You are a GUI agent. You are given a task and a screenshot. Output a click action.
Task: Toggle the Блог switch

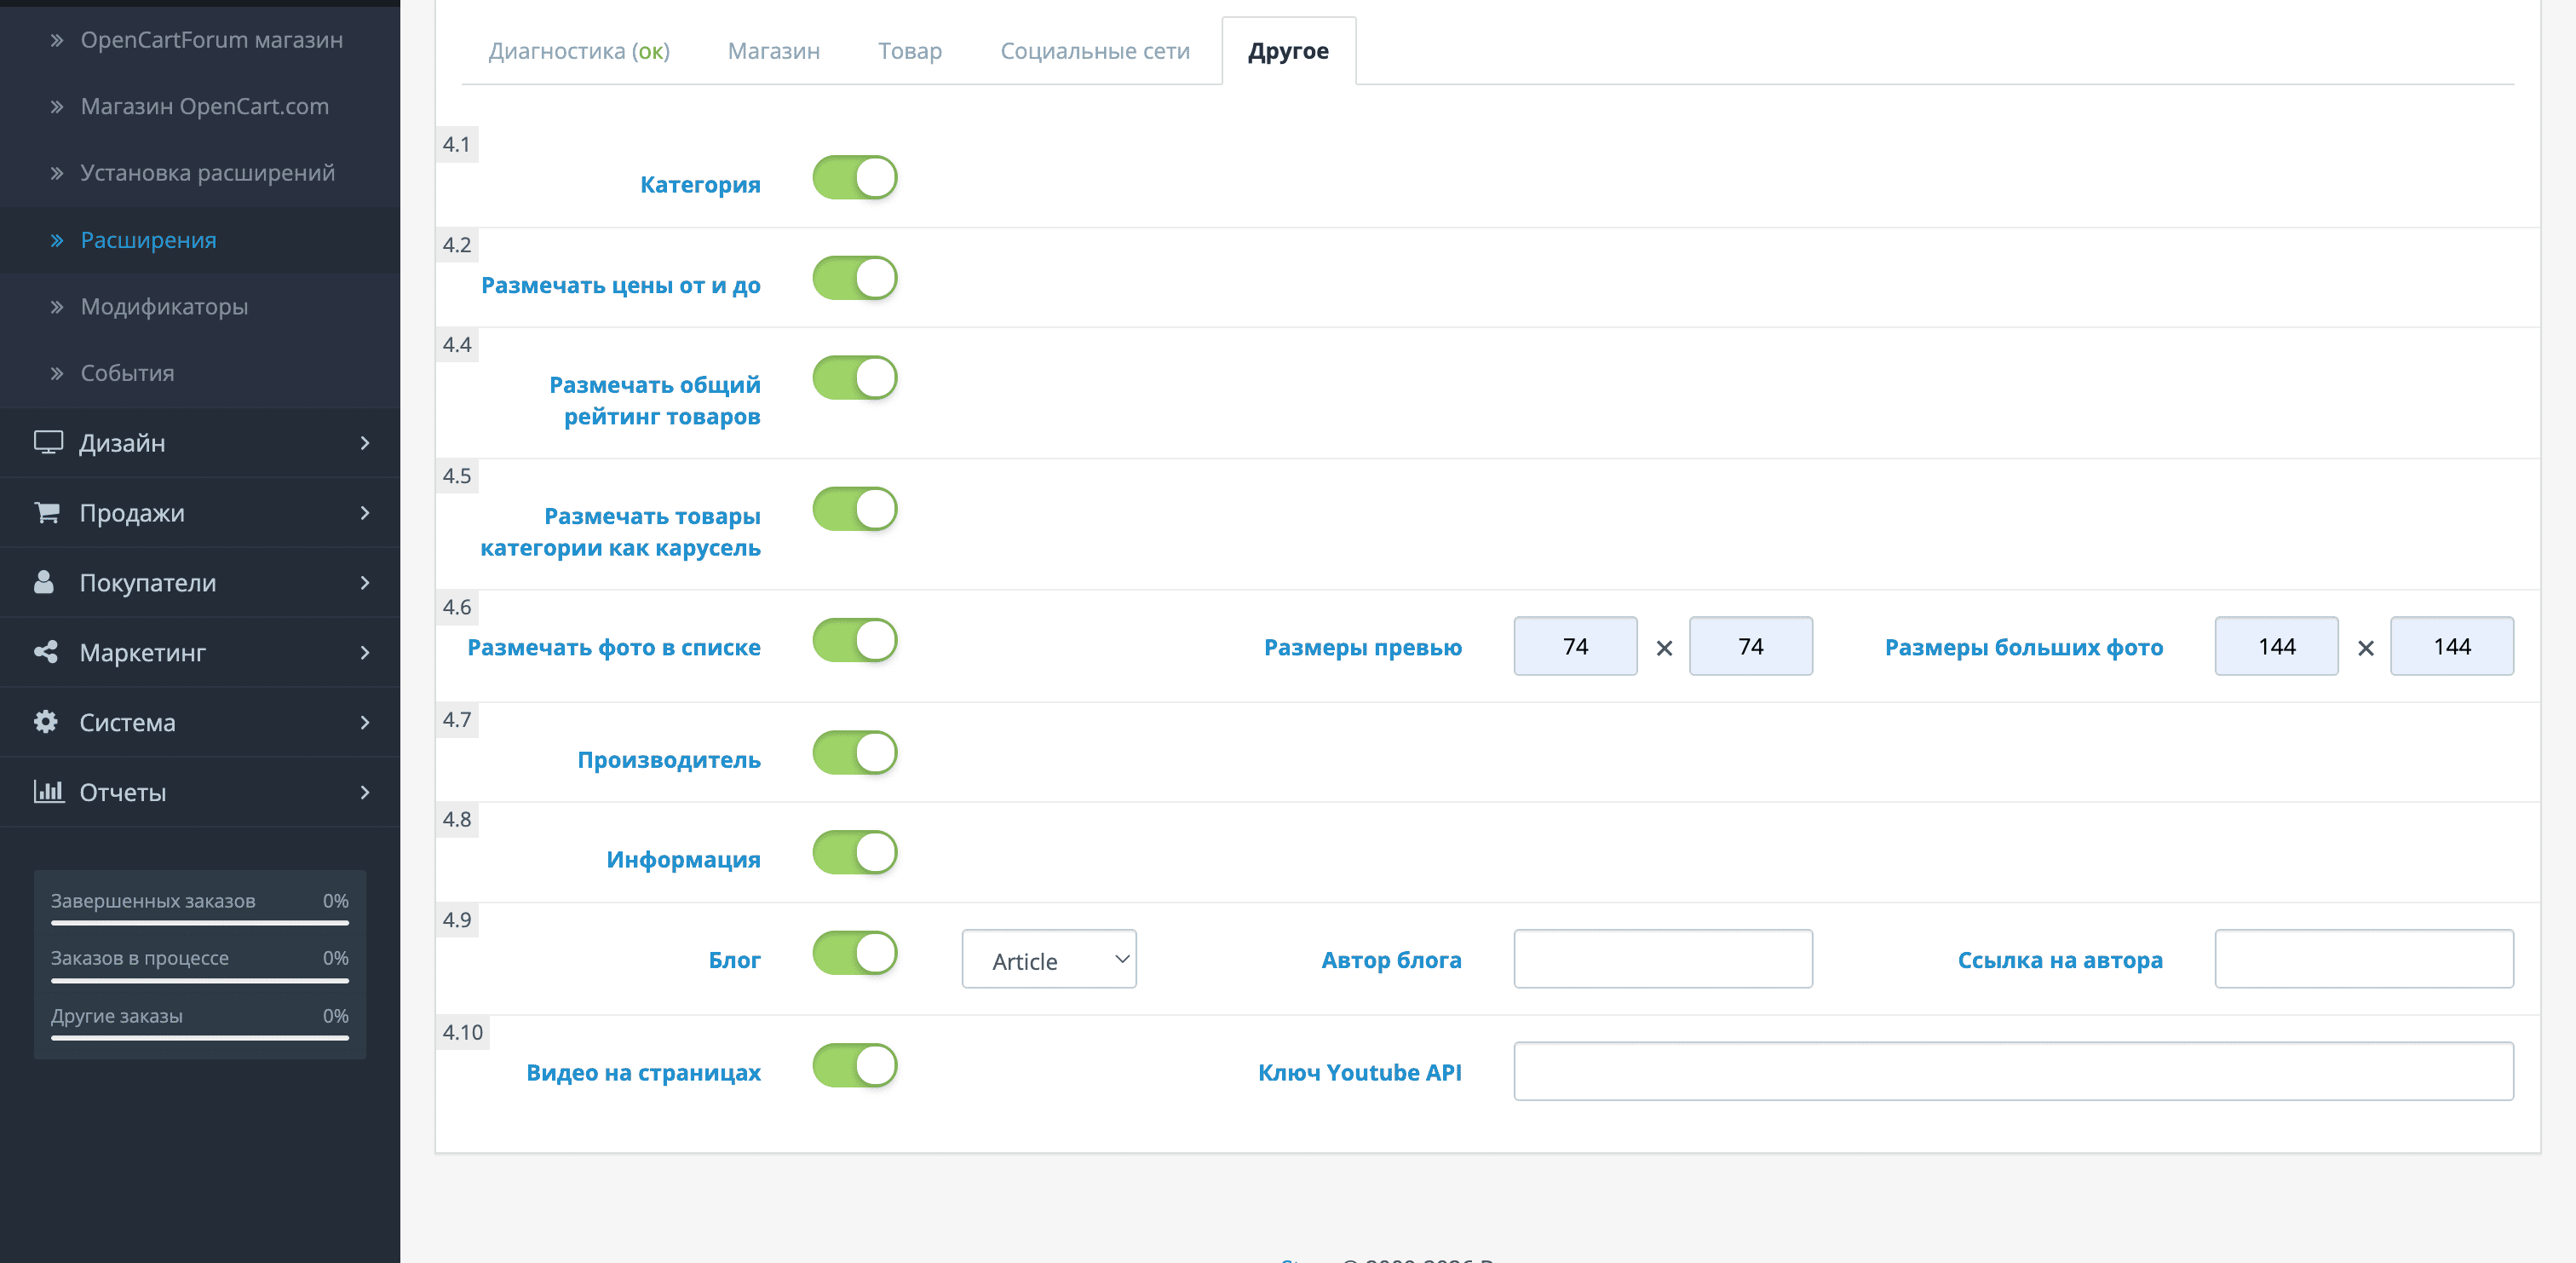tap(854, 953)
